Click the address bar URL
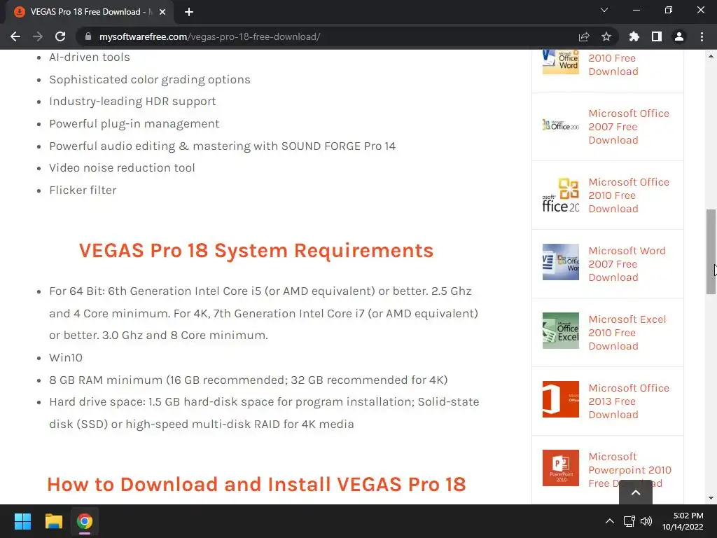 pyautogui.click(x=210, y=36)
